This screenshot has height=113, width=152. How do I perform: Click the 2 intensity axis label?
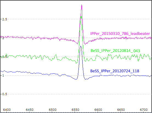click(x=3, y=38)
